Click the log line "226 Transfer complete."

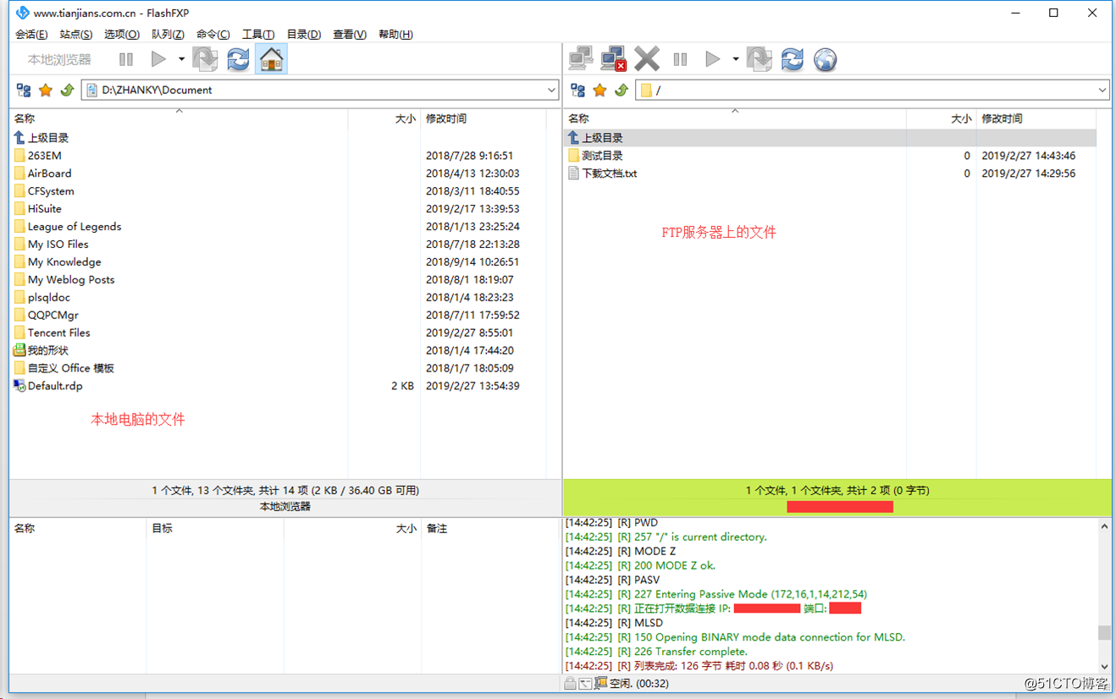click(655, 652)
